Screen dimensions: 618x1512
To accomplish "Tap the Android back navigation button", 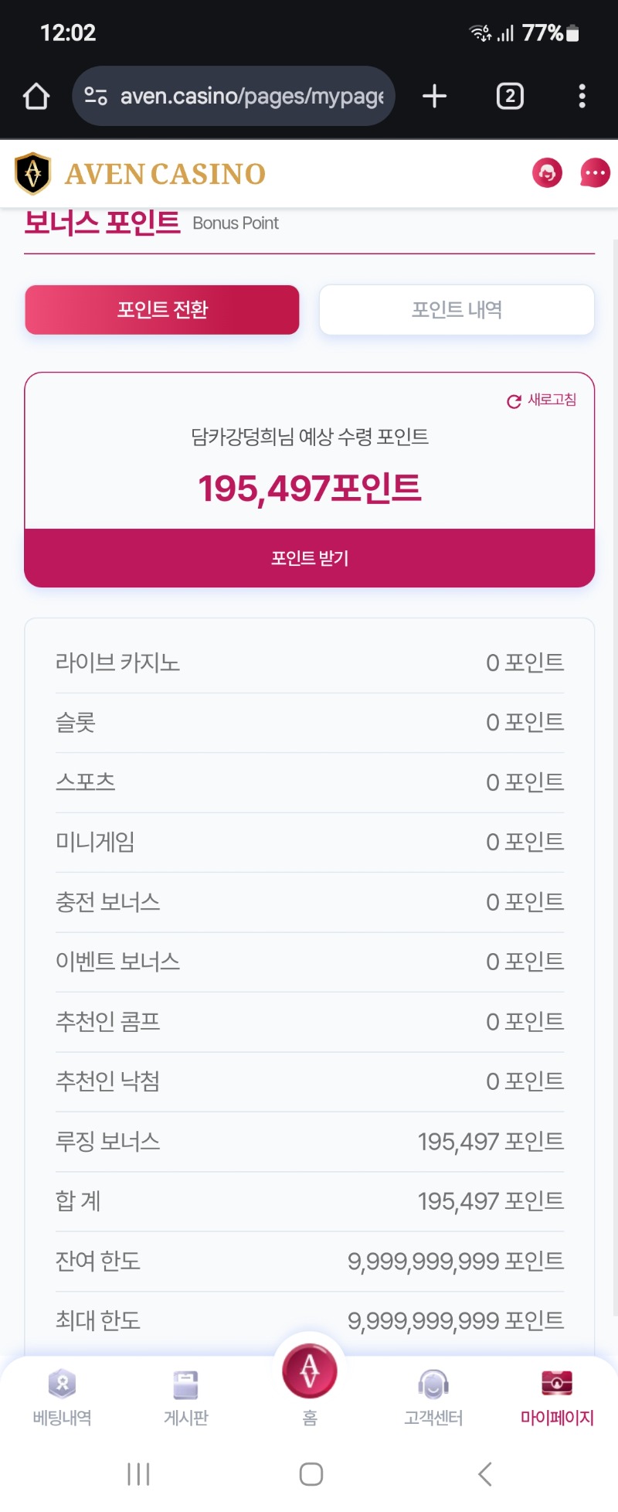I will pyautogui.click(x=484, y=1474).
